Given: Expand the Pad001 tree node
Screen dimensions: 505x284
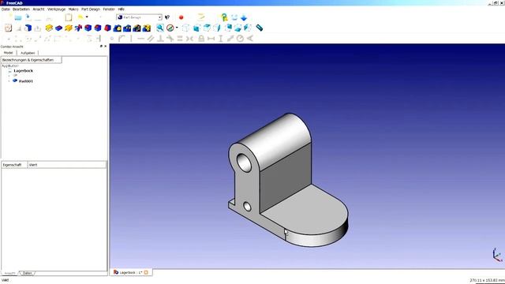Looking at the screenshot, I should (x=9, y=81).
